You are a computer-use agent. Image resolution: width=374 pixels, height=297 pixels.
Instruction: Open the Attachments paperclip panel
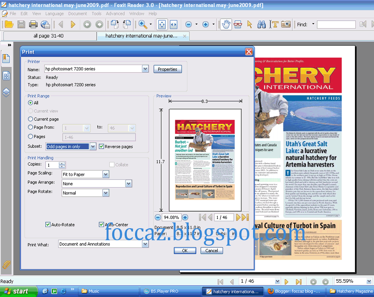click(6, 264)
